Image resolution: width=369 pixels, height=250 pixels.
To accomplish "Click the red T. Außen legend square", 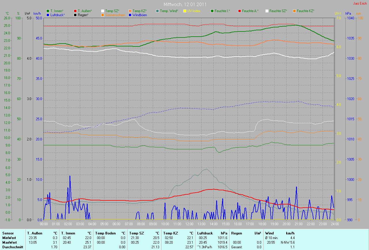I will (76, 11).
